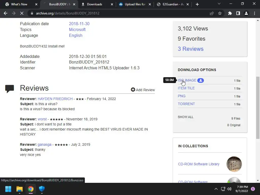This screenshot has width=260, height=195.
Task: Download the PNG file
Action: pos(182,96)
